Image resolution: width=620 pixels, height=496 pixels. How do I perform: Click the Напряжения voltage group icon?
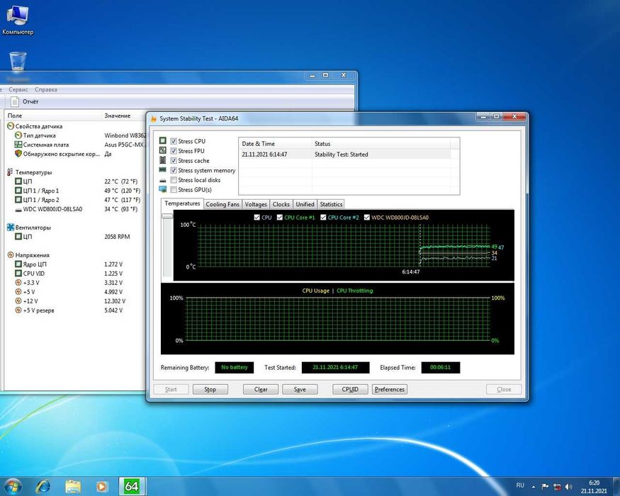tap(11, 255)
